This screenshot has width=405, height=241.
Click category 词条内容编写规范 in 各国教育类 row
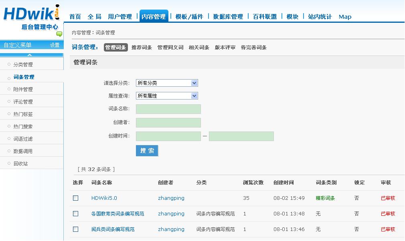click(x=215, y=214)
